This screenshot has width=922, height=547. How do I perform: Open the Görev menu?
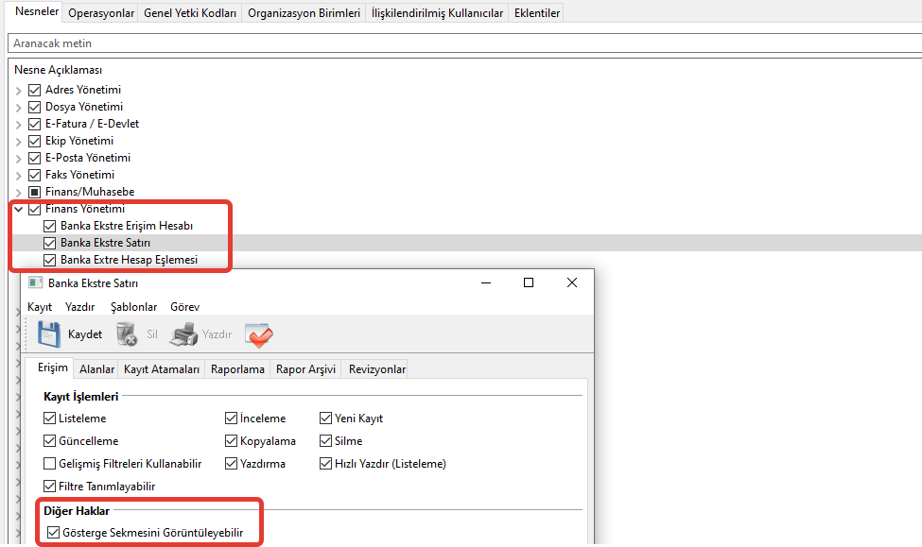tap(184, 307)
